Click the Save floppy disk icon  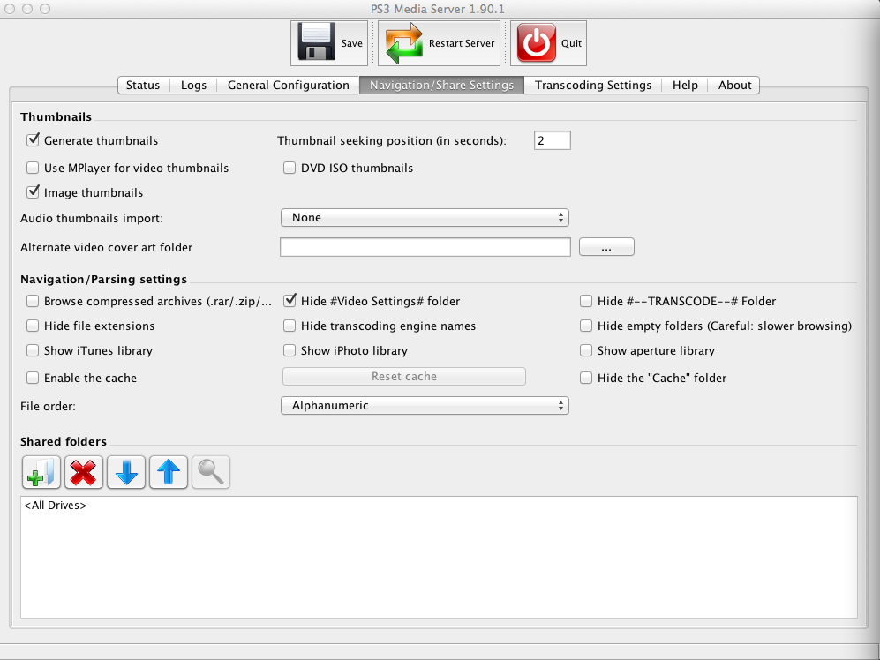click(x=317, y=41)
